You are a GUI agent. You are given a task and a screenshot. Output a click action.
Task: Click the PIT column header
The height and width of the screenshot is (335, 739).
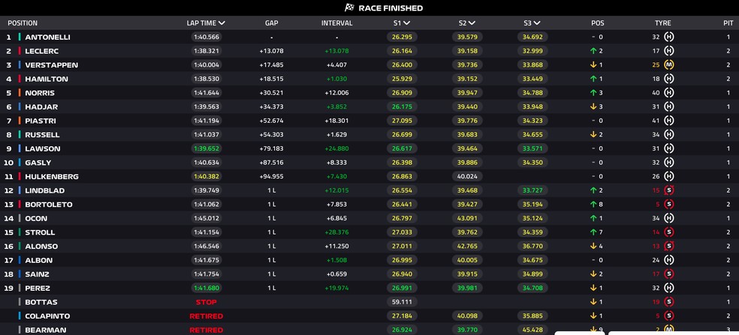click(728, 22)
